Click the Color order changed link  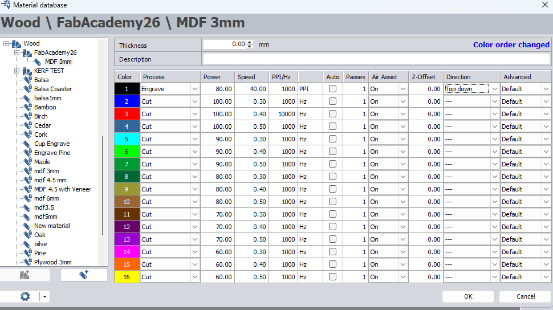[511, 45]
